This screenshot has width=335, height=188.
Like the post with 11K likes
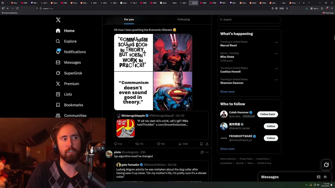(161, 144)
